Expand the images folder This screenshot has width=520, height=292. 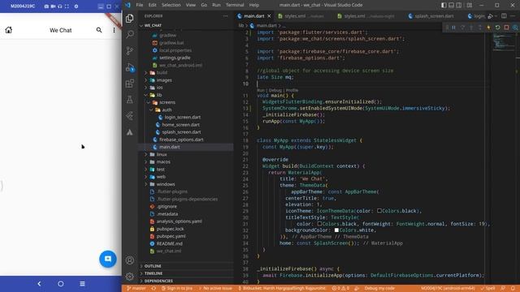tap(164, 80)
